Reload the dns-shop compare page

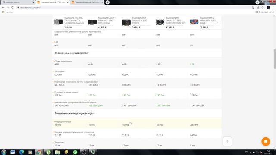13,8
